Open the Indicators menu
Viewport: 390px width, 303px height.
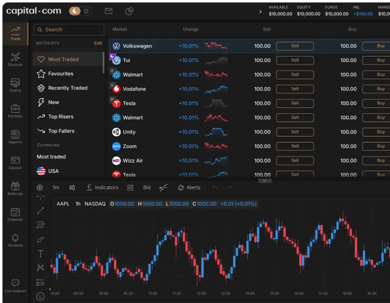102,188
